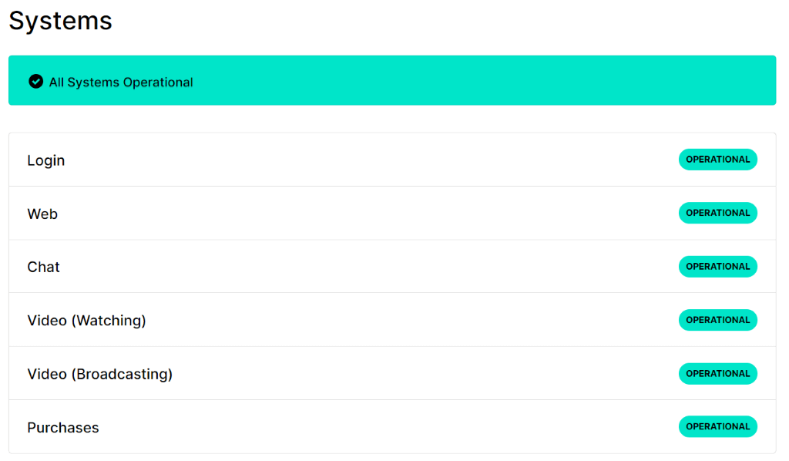Click the checkmark icon in the status banner
This screenshot has width=789, height=461.
[x=35, y=82]
